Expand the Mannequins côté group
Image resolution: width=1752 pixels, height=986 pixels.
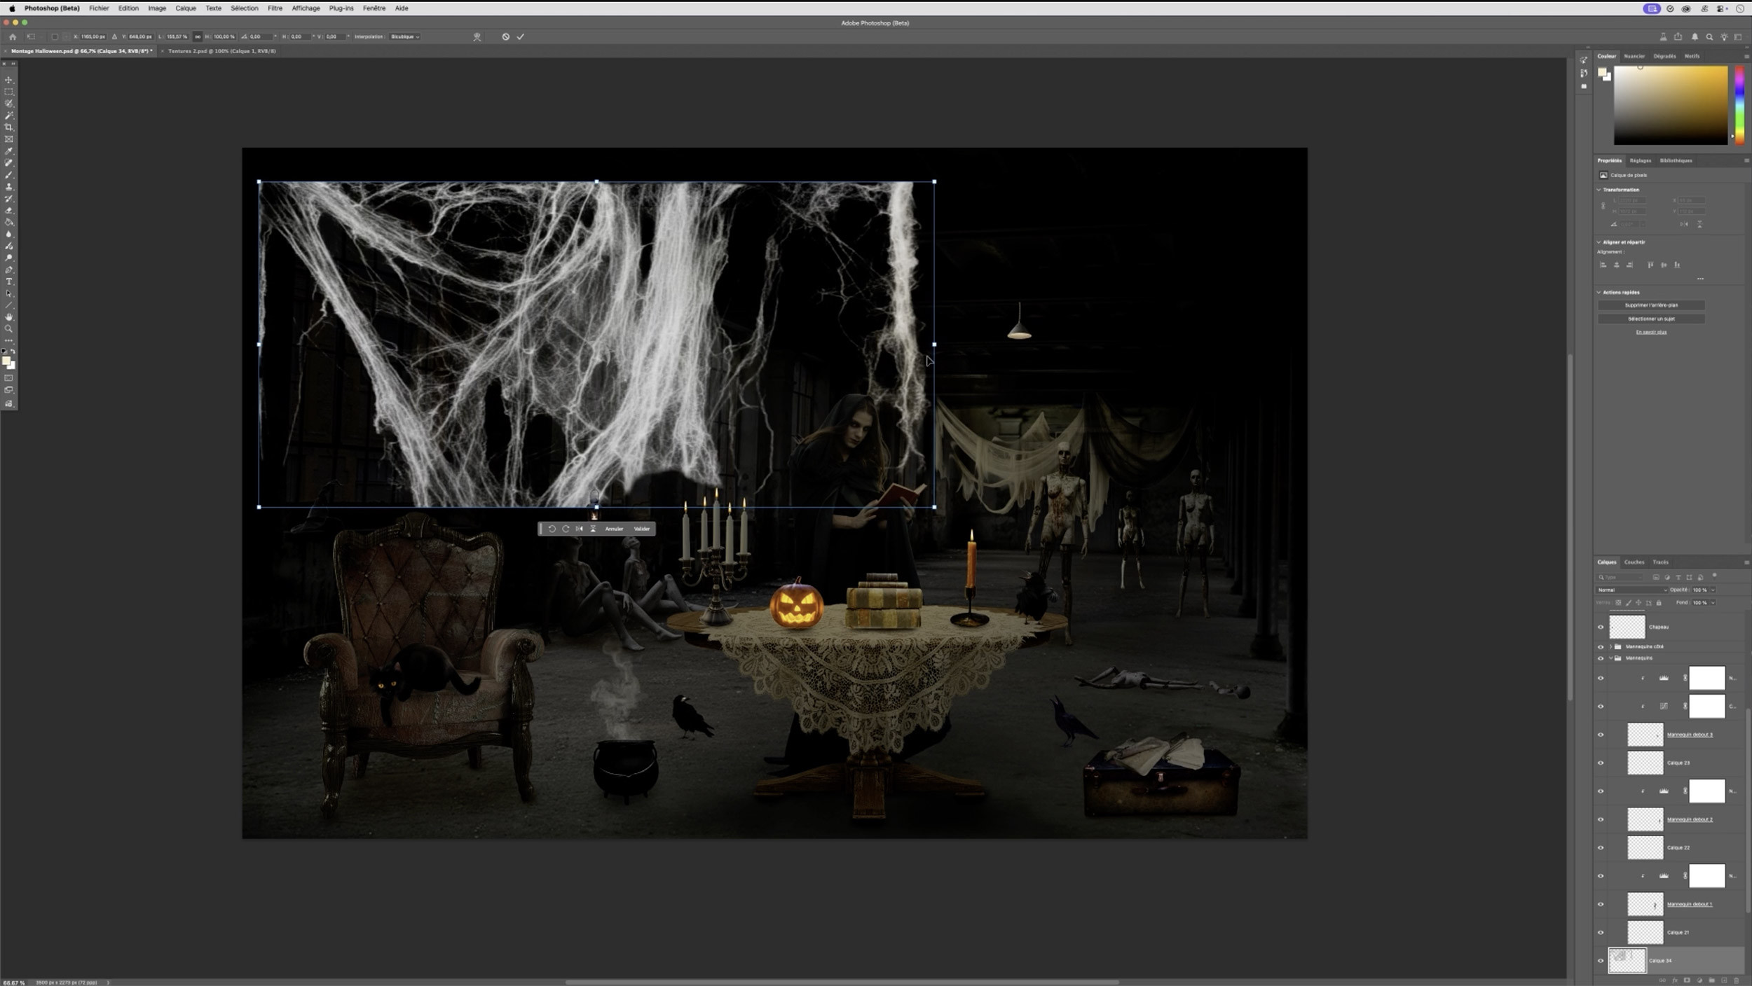click(1610, 646)
